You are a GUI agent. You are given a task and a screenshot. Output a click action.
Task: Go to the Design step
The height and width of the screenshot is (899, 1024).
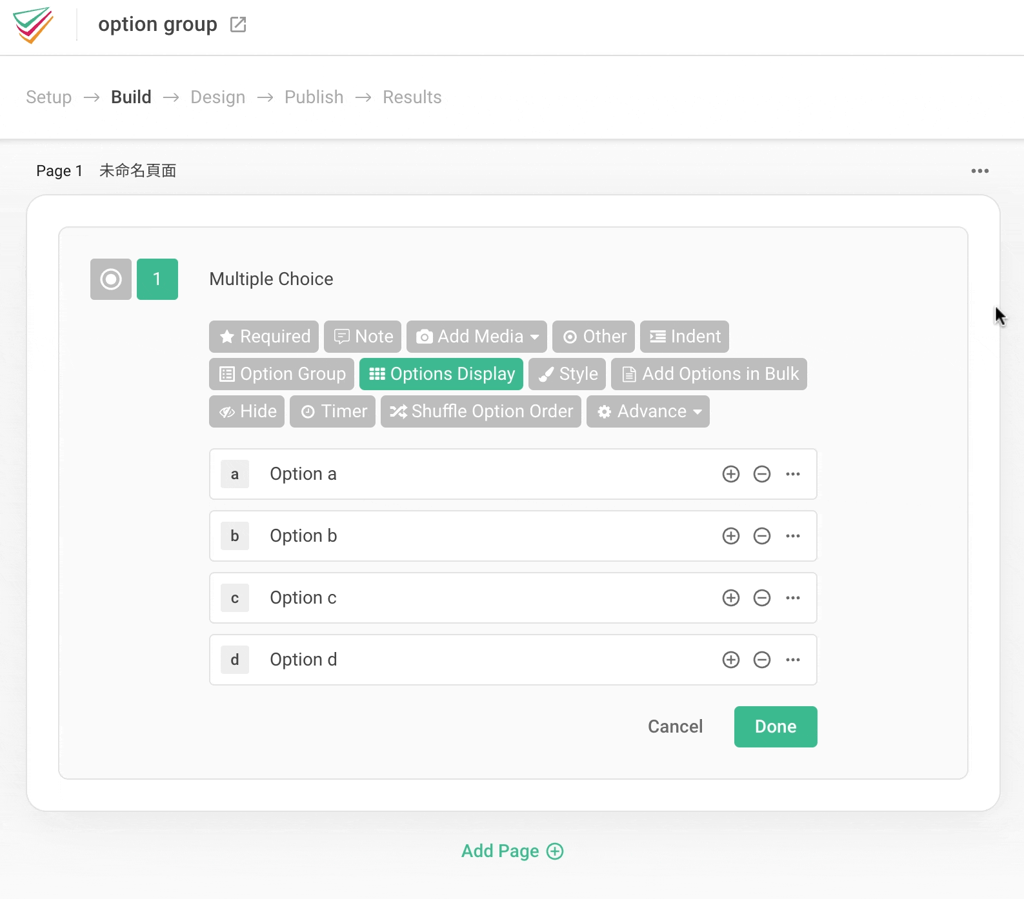218,97
